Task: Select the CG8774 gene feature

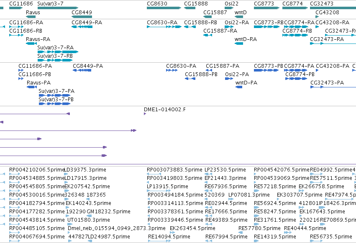Action: click(295, 8)
